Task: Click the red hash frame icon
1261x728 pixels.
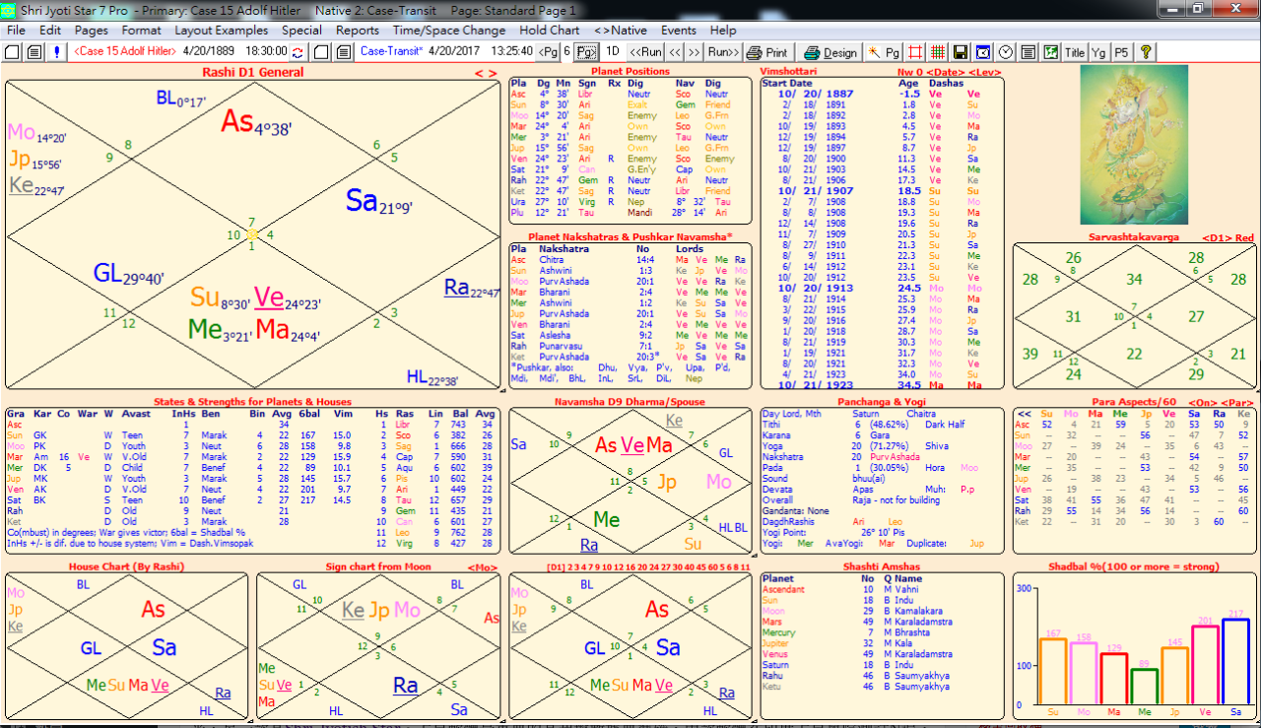Action: 917,51
